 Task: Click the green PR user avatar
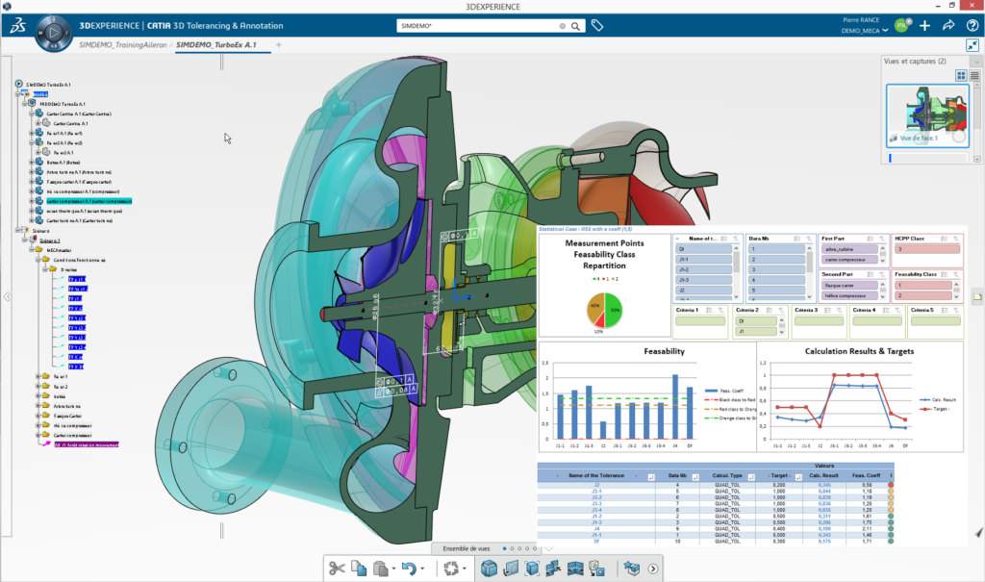coord(901,26)
